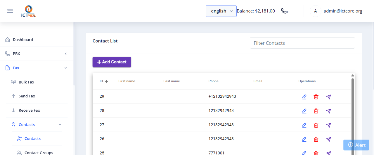Click the scrollbar up arrow in table
Screen dimensions: 374x155
353,75
